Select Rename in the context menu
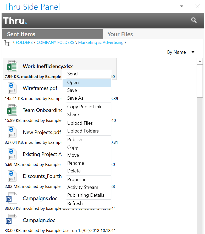This screenshot has width=205, height=234. coord(87,163)
